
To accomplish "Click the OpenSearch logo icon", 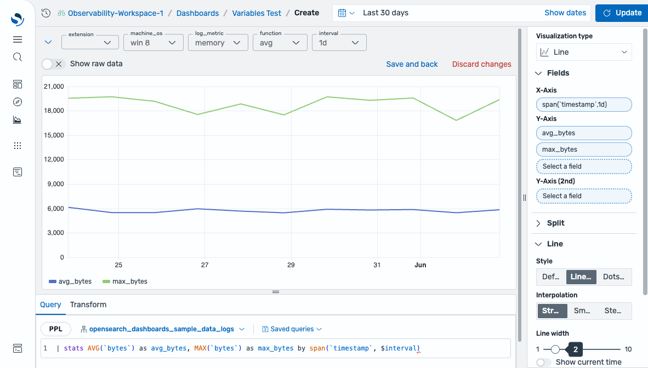I will [x=18, y=19].
